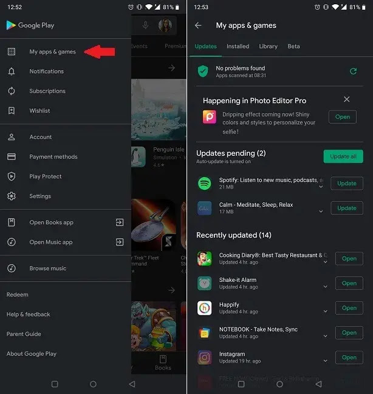The image size is (373, 394).
Task: Tap the refresh icon in Play Protect scan row
Action: pos(353,72)
